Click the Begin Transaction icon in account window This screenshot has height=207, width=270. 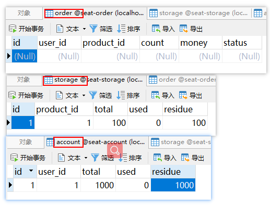(14, 158)
